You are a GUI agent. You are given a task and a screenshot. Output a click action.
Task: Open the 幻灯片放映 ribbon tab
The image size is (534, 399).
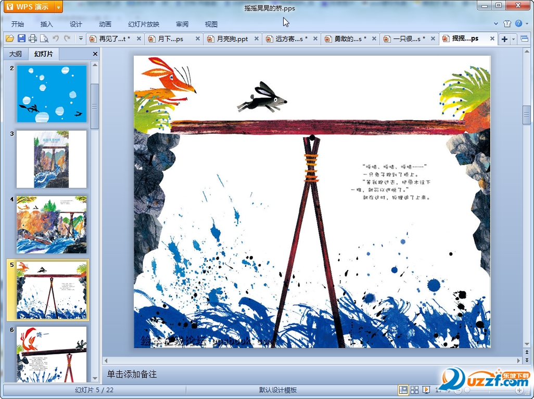(144, 24)
